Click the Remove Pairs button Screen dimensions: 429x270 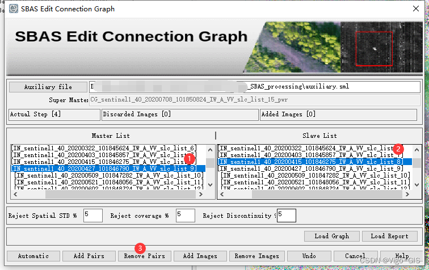point(145,256)
